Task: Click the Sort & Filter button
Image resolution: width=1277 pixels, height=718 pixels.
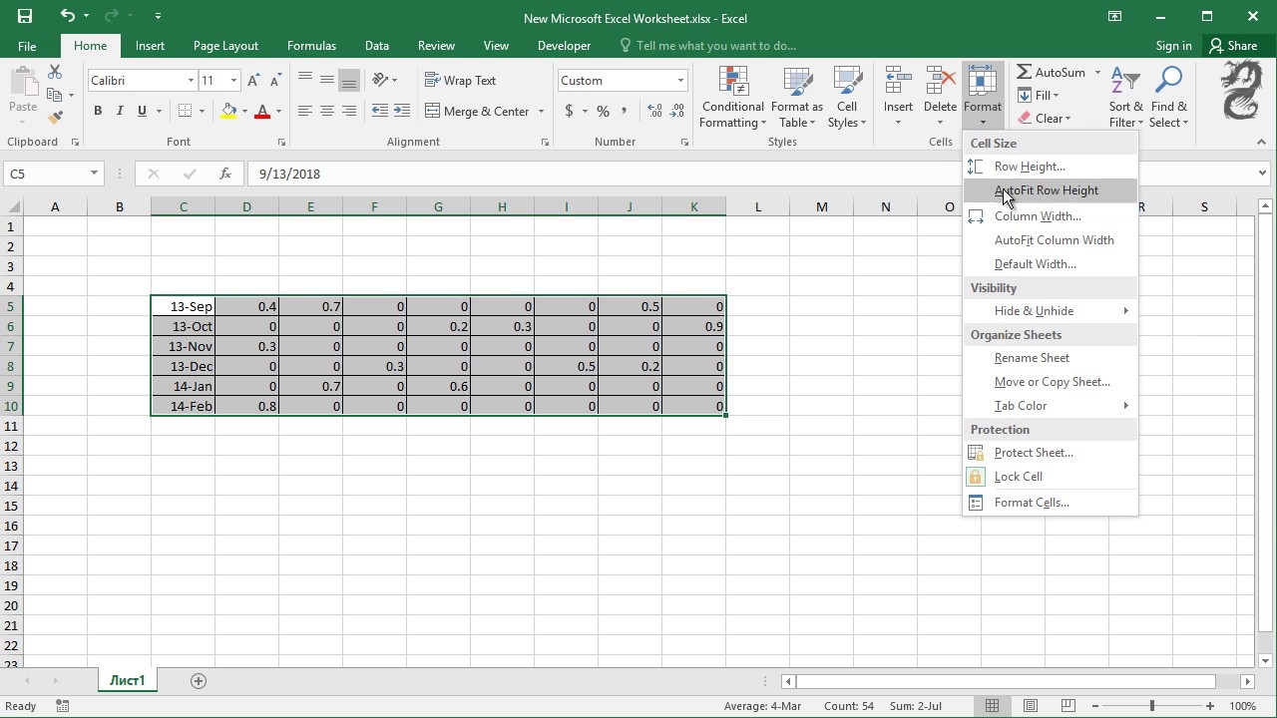Action: click(1125, 98)
